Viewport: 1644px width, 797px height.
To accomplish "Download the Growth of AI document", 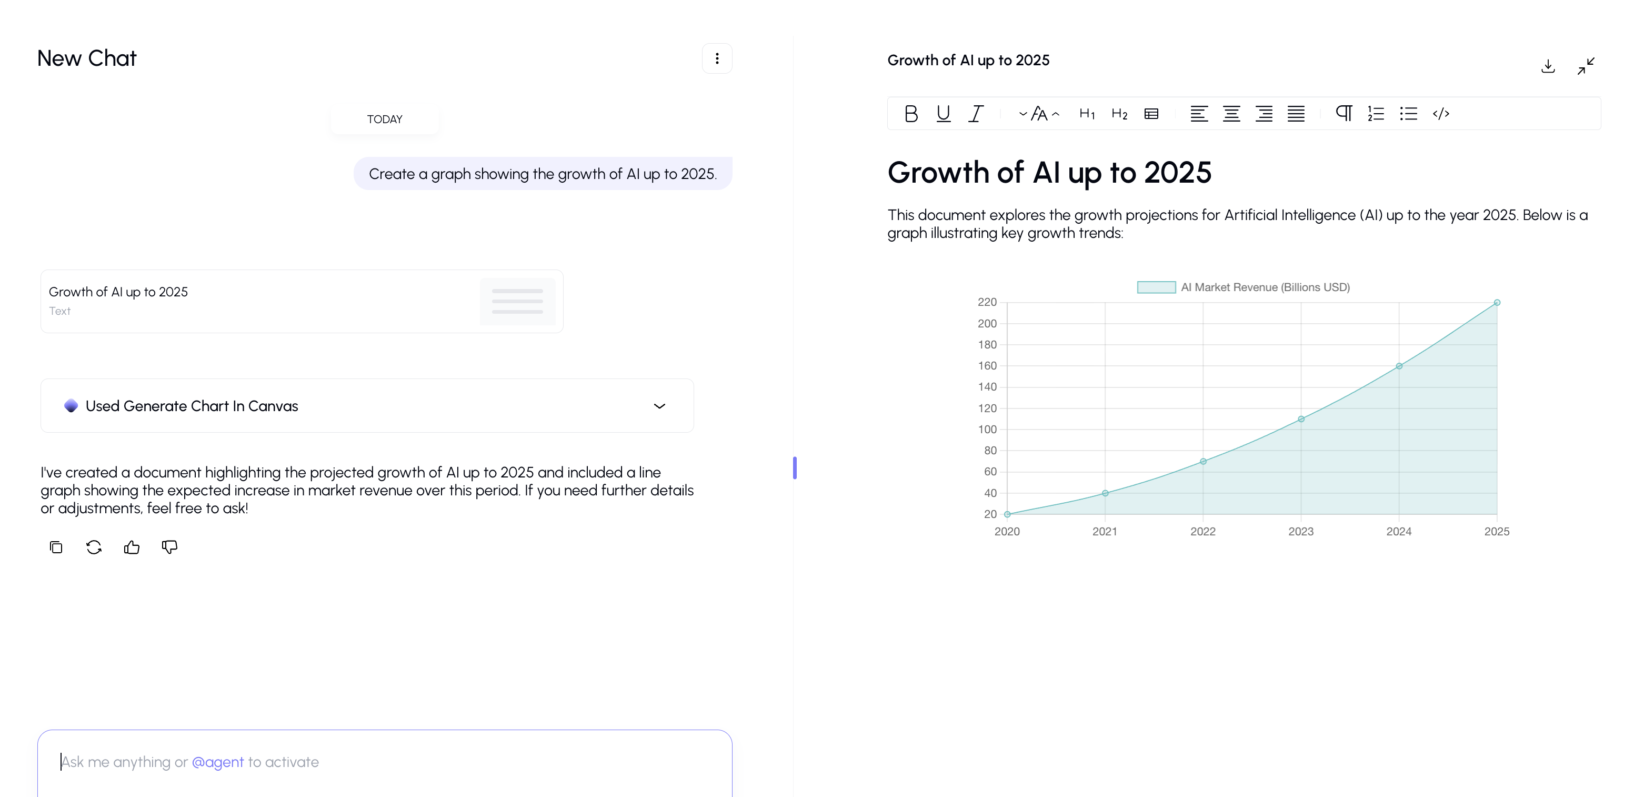I will pos(1548,66).
